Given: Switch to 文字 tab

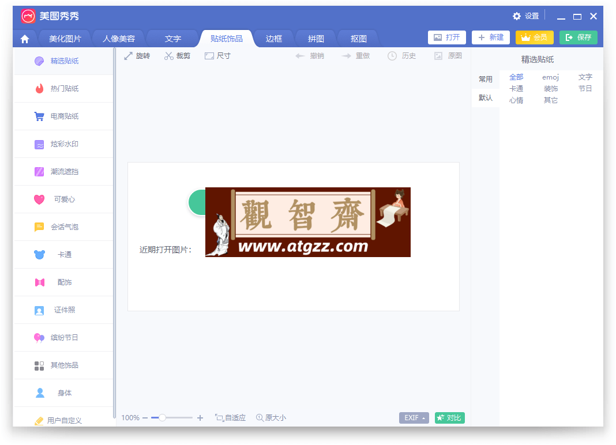Looking at the screenshot, I should 173,39.
